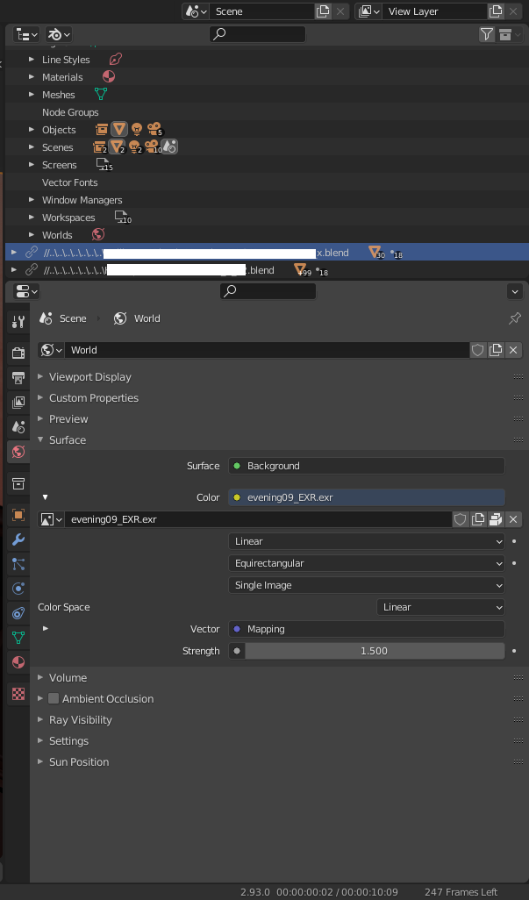Open the Object Constraint properties tab

pos(18,613)
